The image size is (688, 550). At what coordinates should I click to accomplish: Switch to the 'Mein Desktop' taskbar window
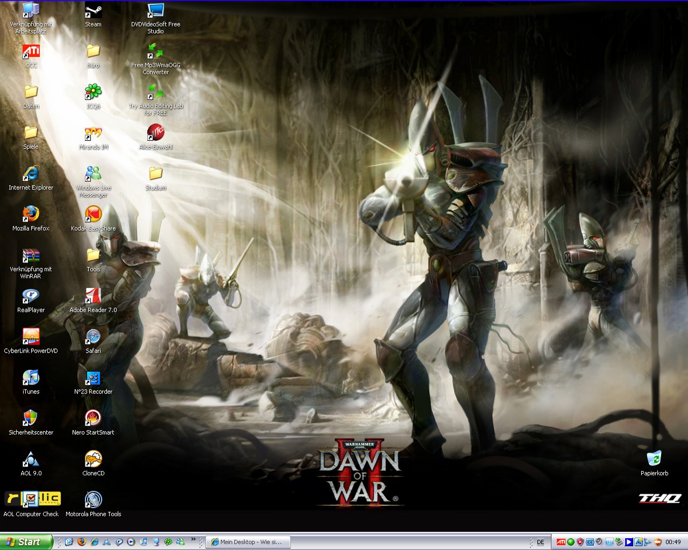point(248,542)
